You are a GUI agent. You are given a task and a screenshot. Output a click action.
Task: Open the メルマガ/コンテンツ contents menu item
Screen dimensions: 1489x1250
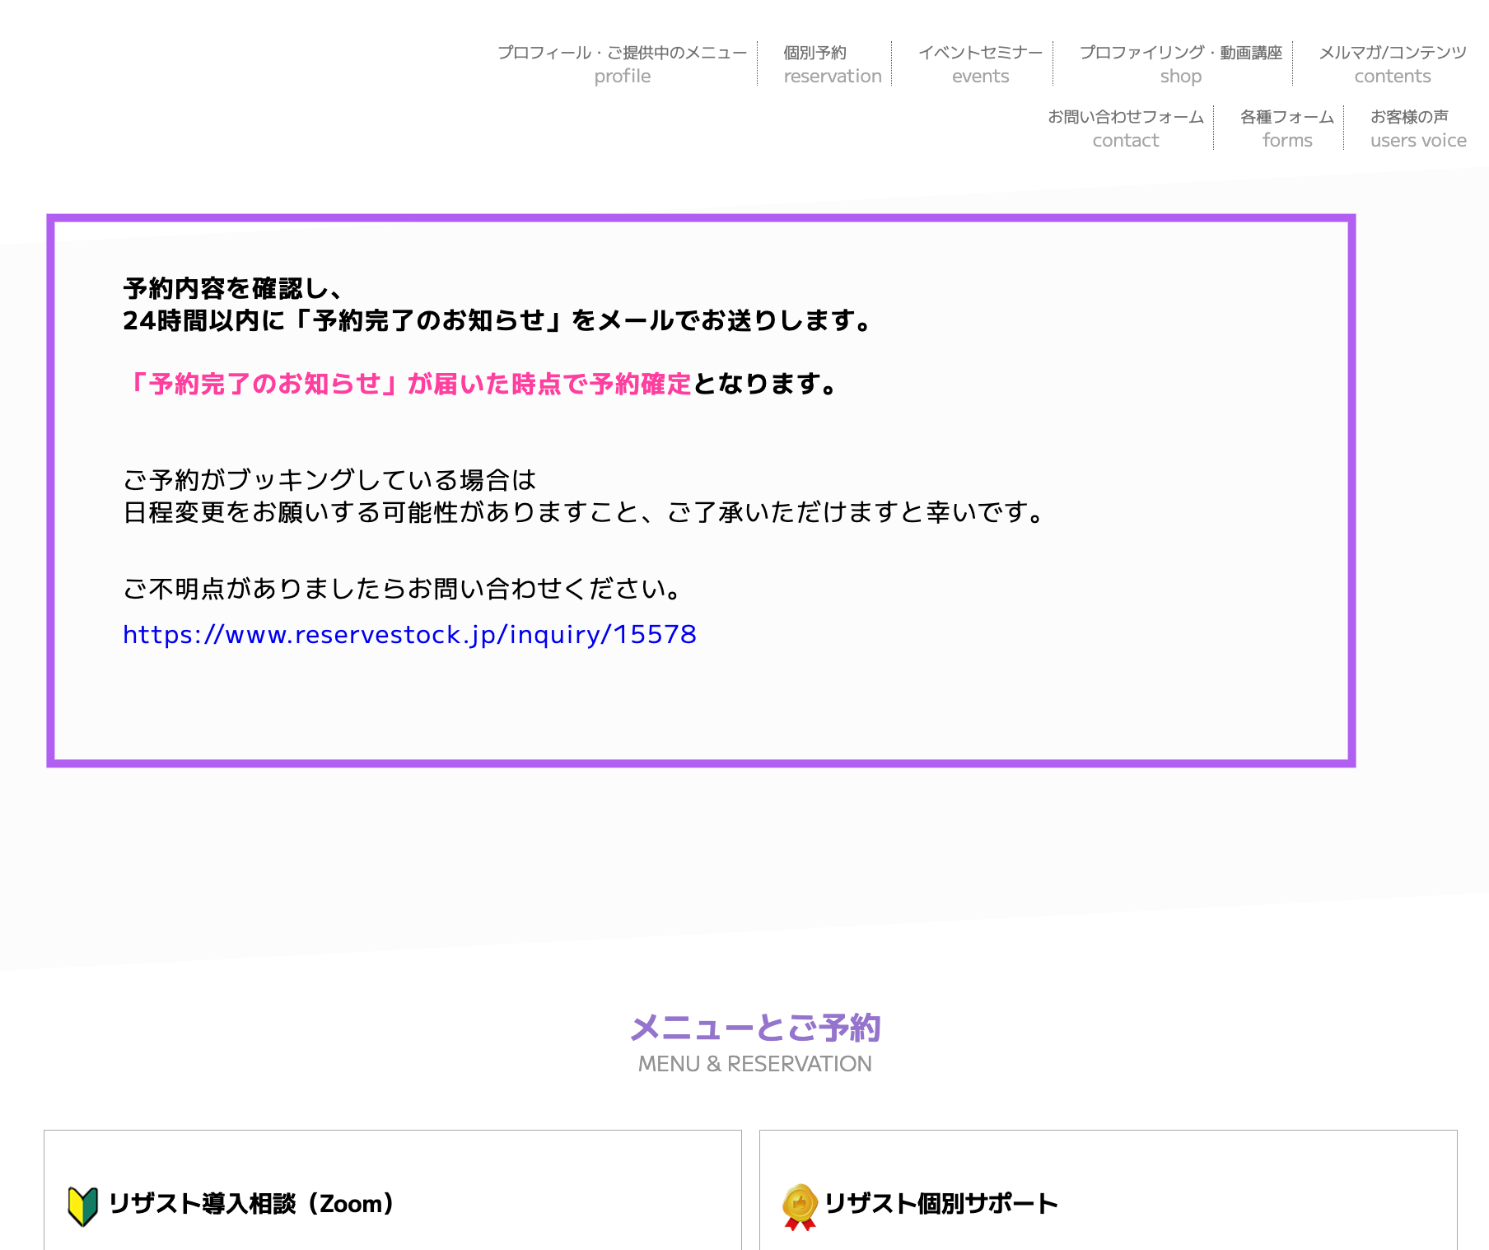tap(1392, 64)
